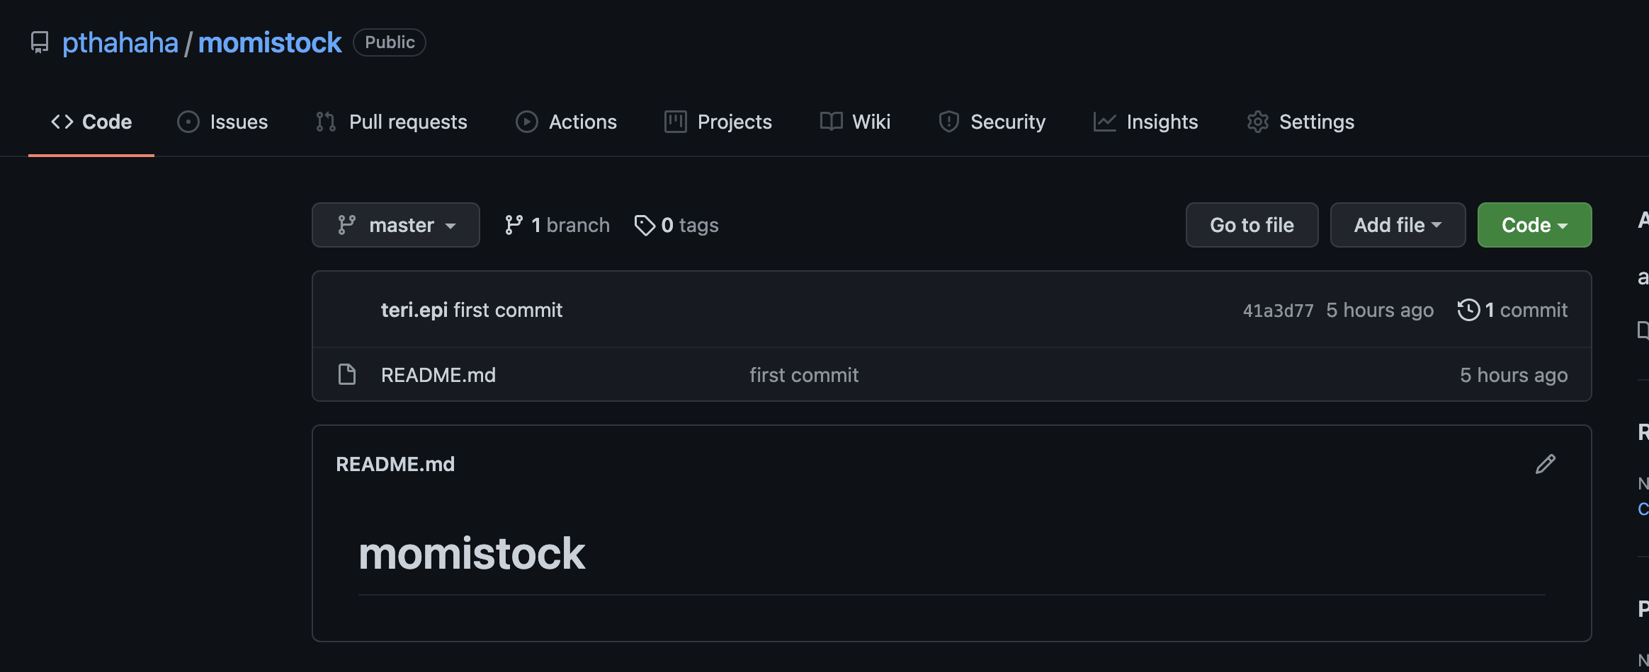Viewport: 1649px width, 672px height.
Task: Click the Settings gear icon
Action: [x=1258, y=122]
